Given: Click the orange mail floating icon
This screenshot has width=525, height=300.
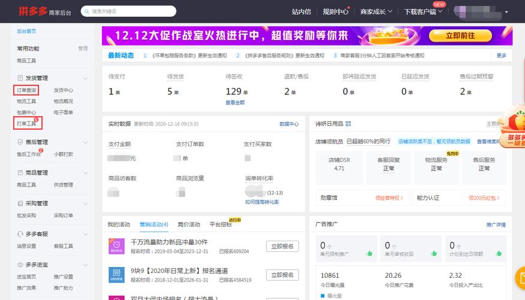Looking at the screenshot, I should tap(520, 278).
